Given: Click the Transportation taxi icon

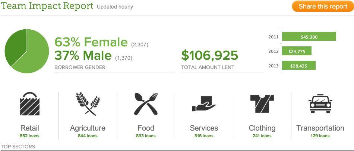Looking at the screenshot, I should click(x=320, y=104).
